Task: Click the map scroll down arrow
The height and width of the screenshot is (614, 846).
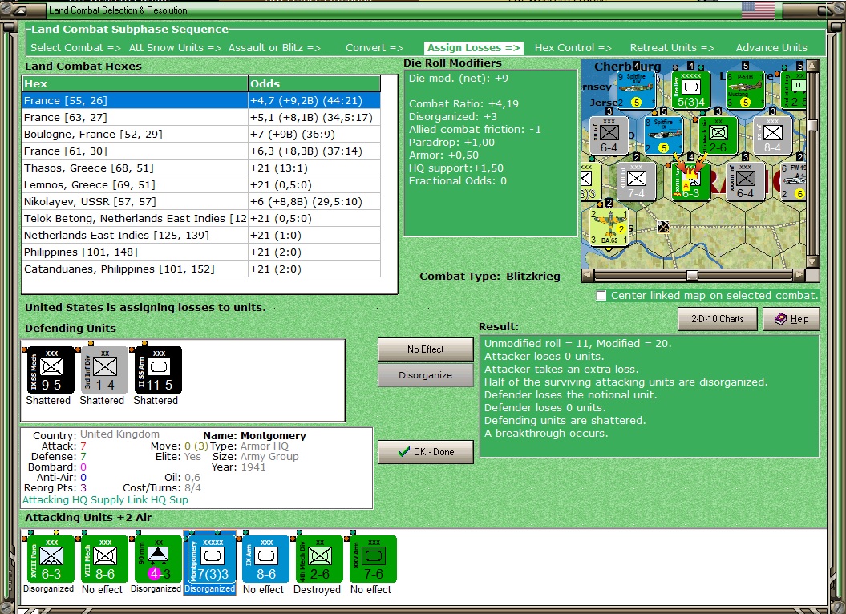Action: 812,262
